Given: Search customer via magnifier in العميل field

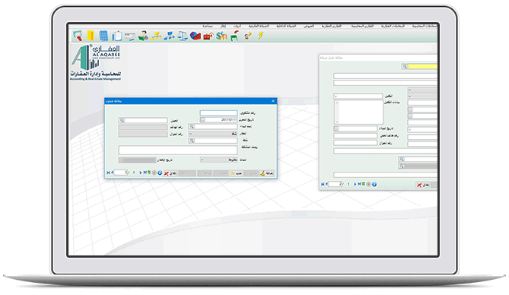Looking at the screenshot, I should click(x=122, y=120).
